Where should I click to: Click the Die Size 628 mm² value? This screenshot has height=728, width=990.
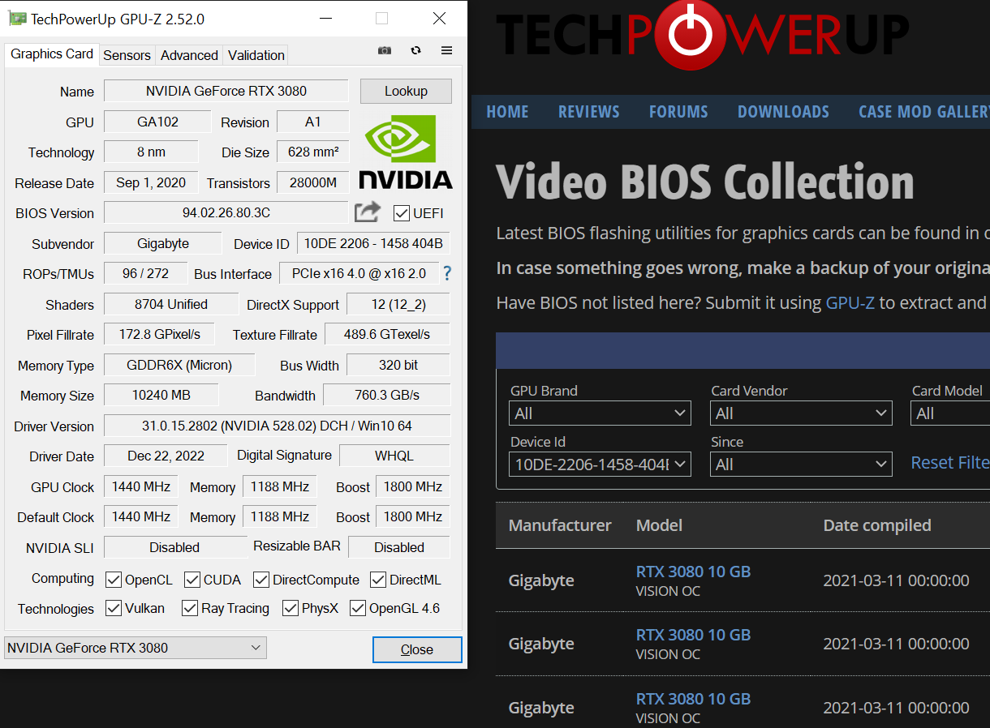point(313,152)
